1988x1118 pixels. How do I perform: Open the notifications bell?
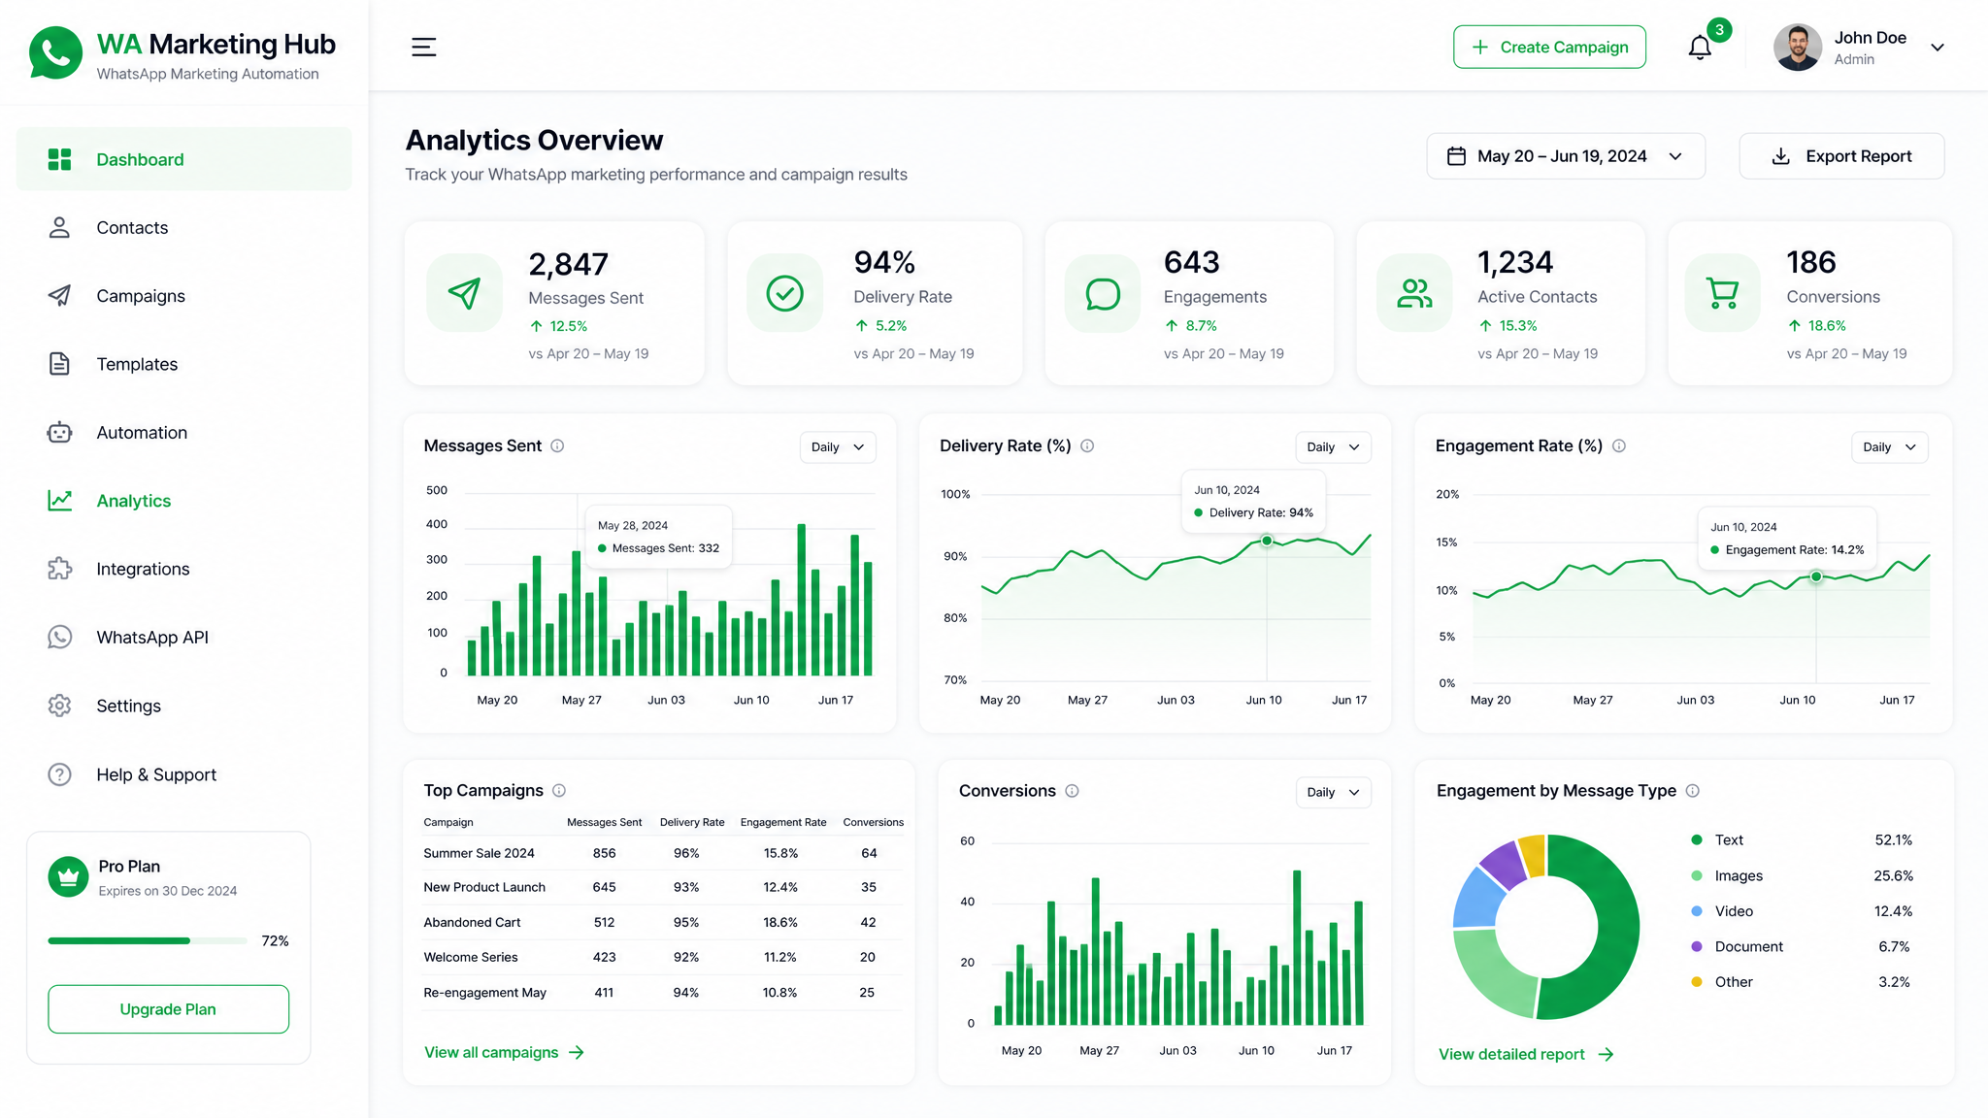(x=1700, y=48)
